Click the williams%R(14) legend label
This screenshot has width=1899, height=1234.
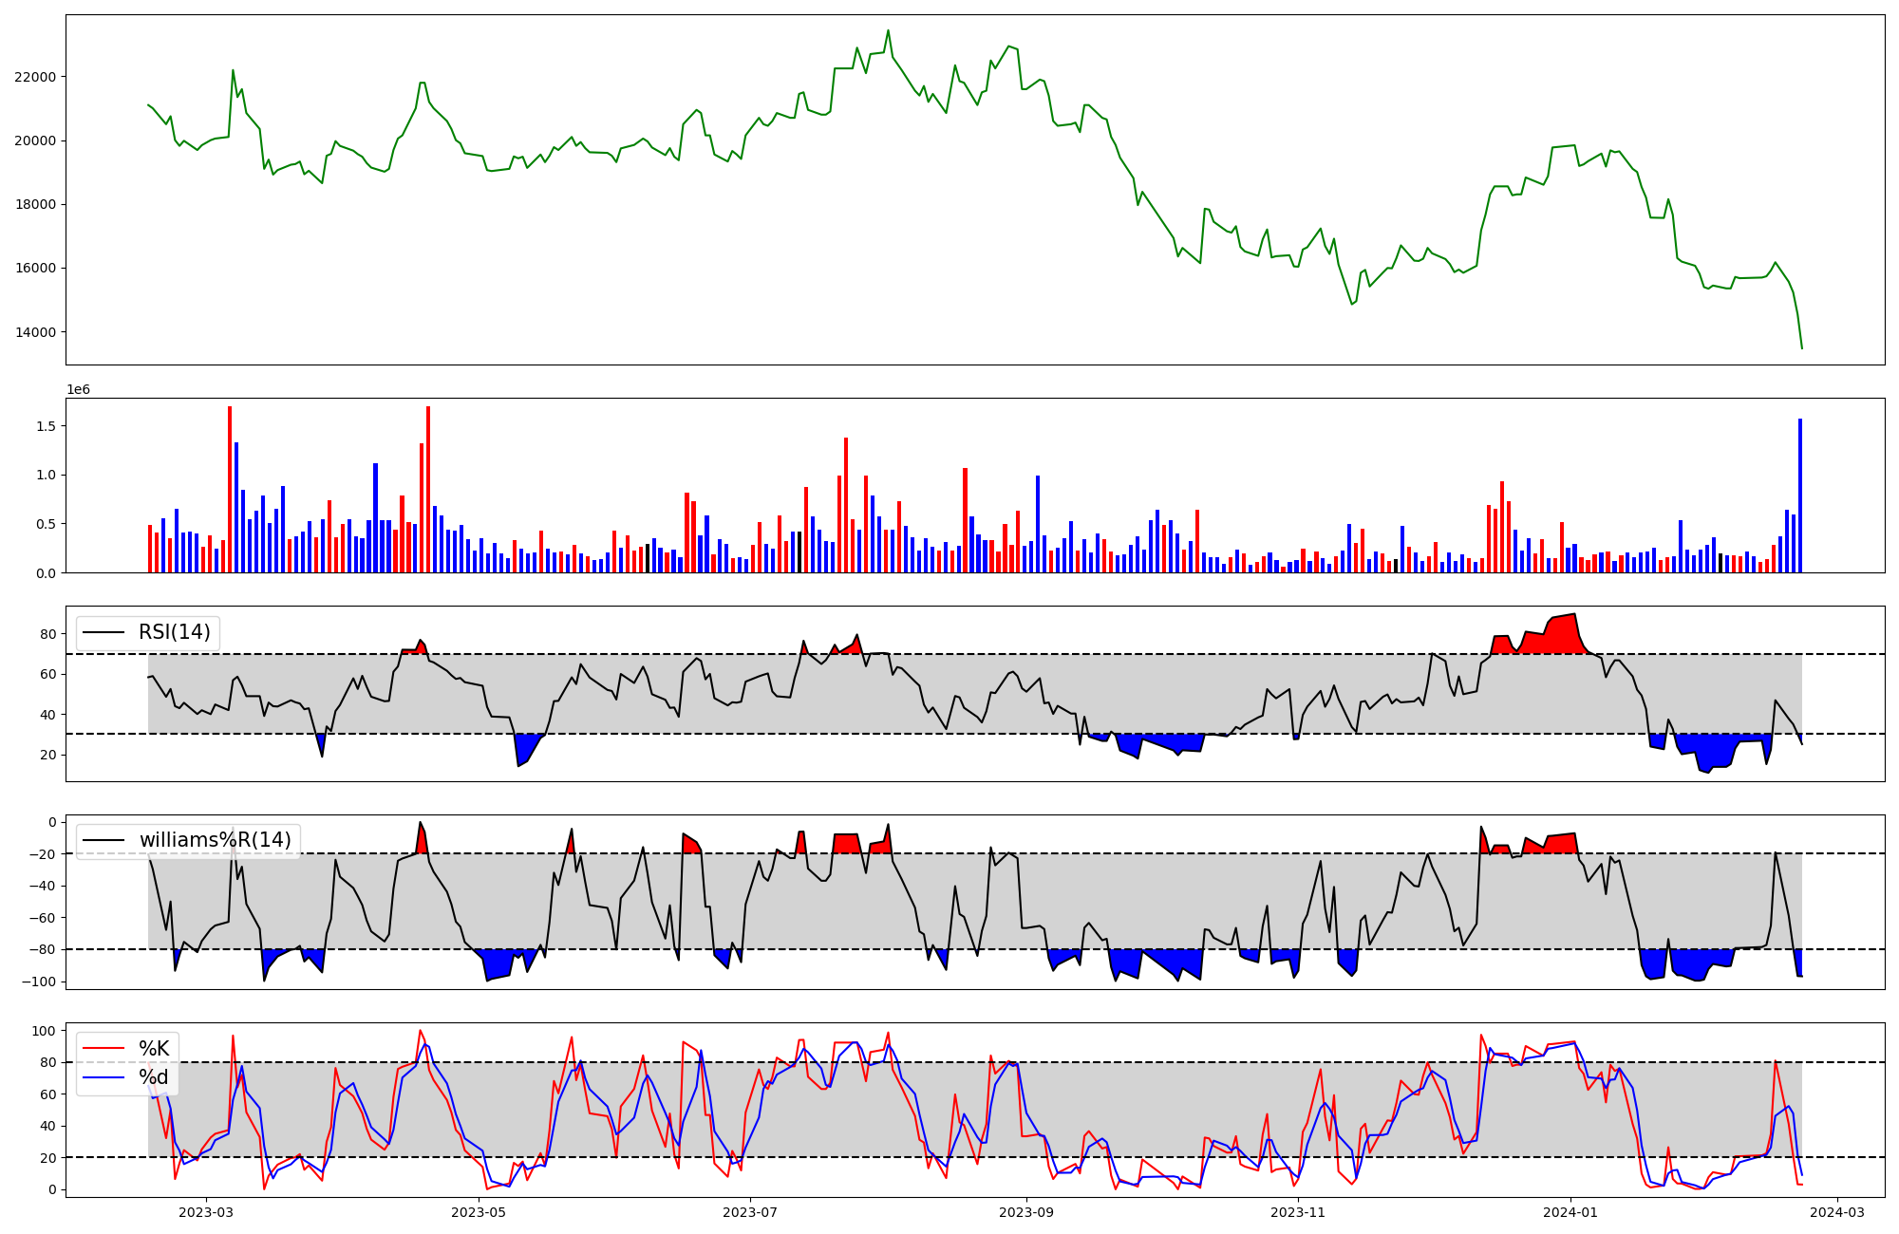(x=215, y=840)
